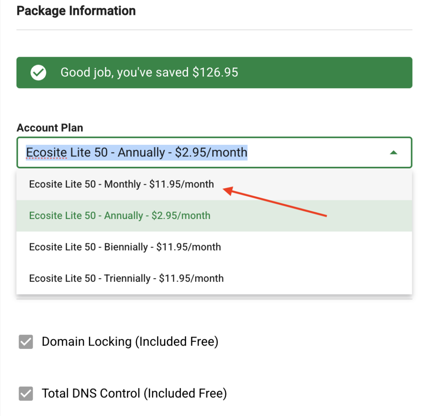423x416 pixels.
Task: Toggle the Domain Locking checkbox
Action: tap(26, 342)
